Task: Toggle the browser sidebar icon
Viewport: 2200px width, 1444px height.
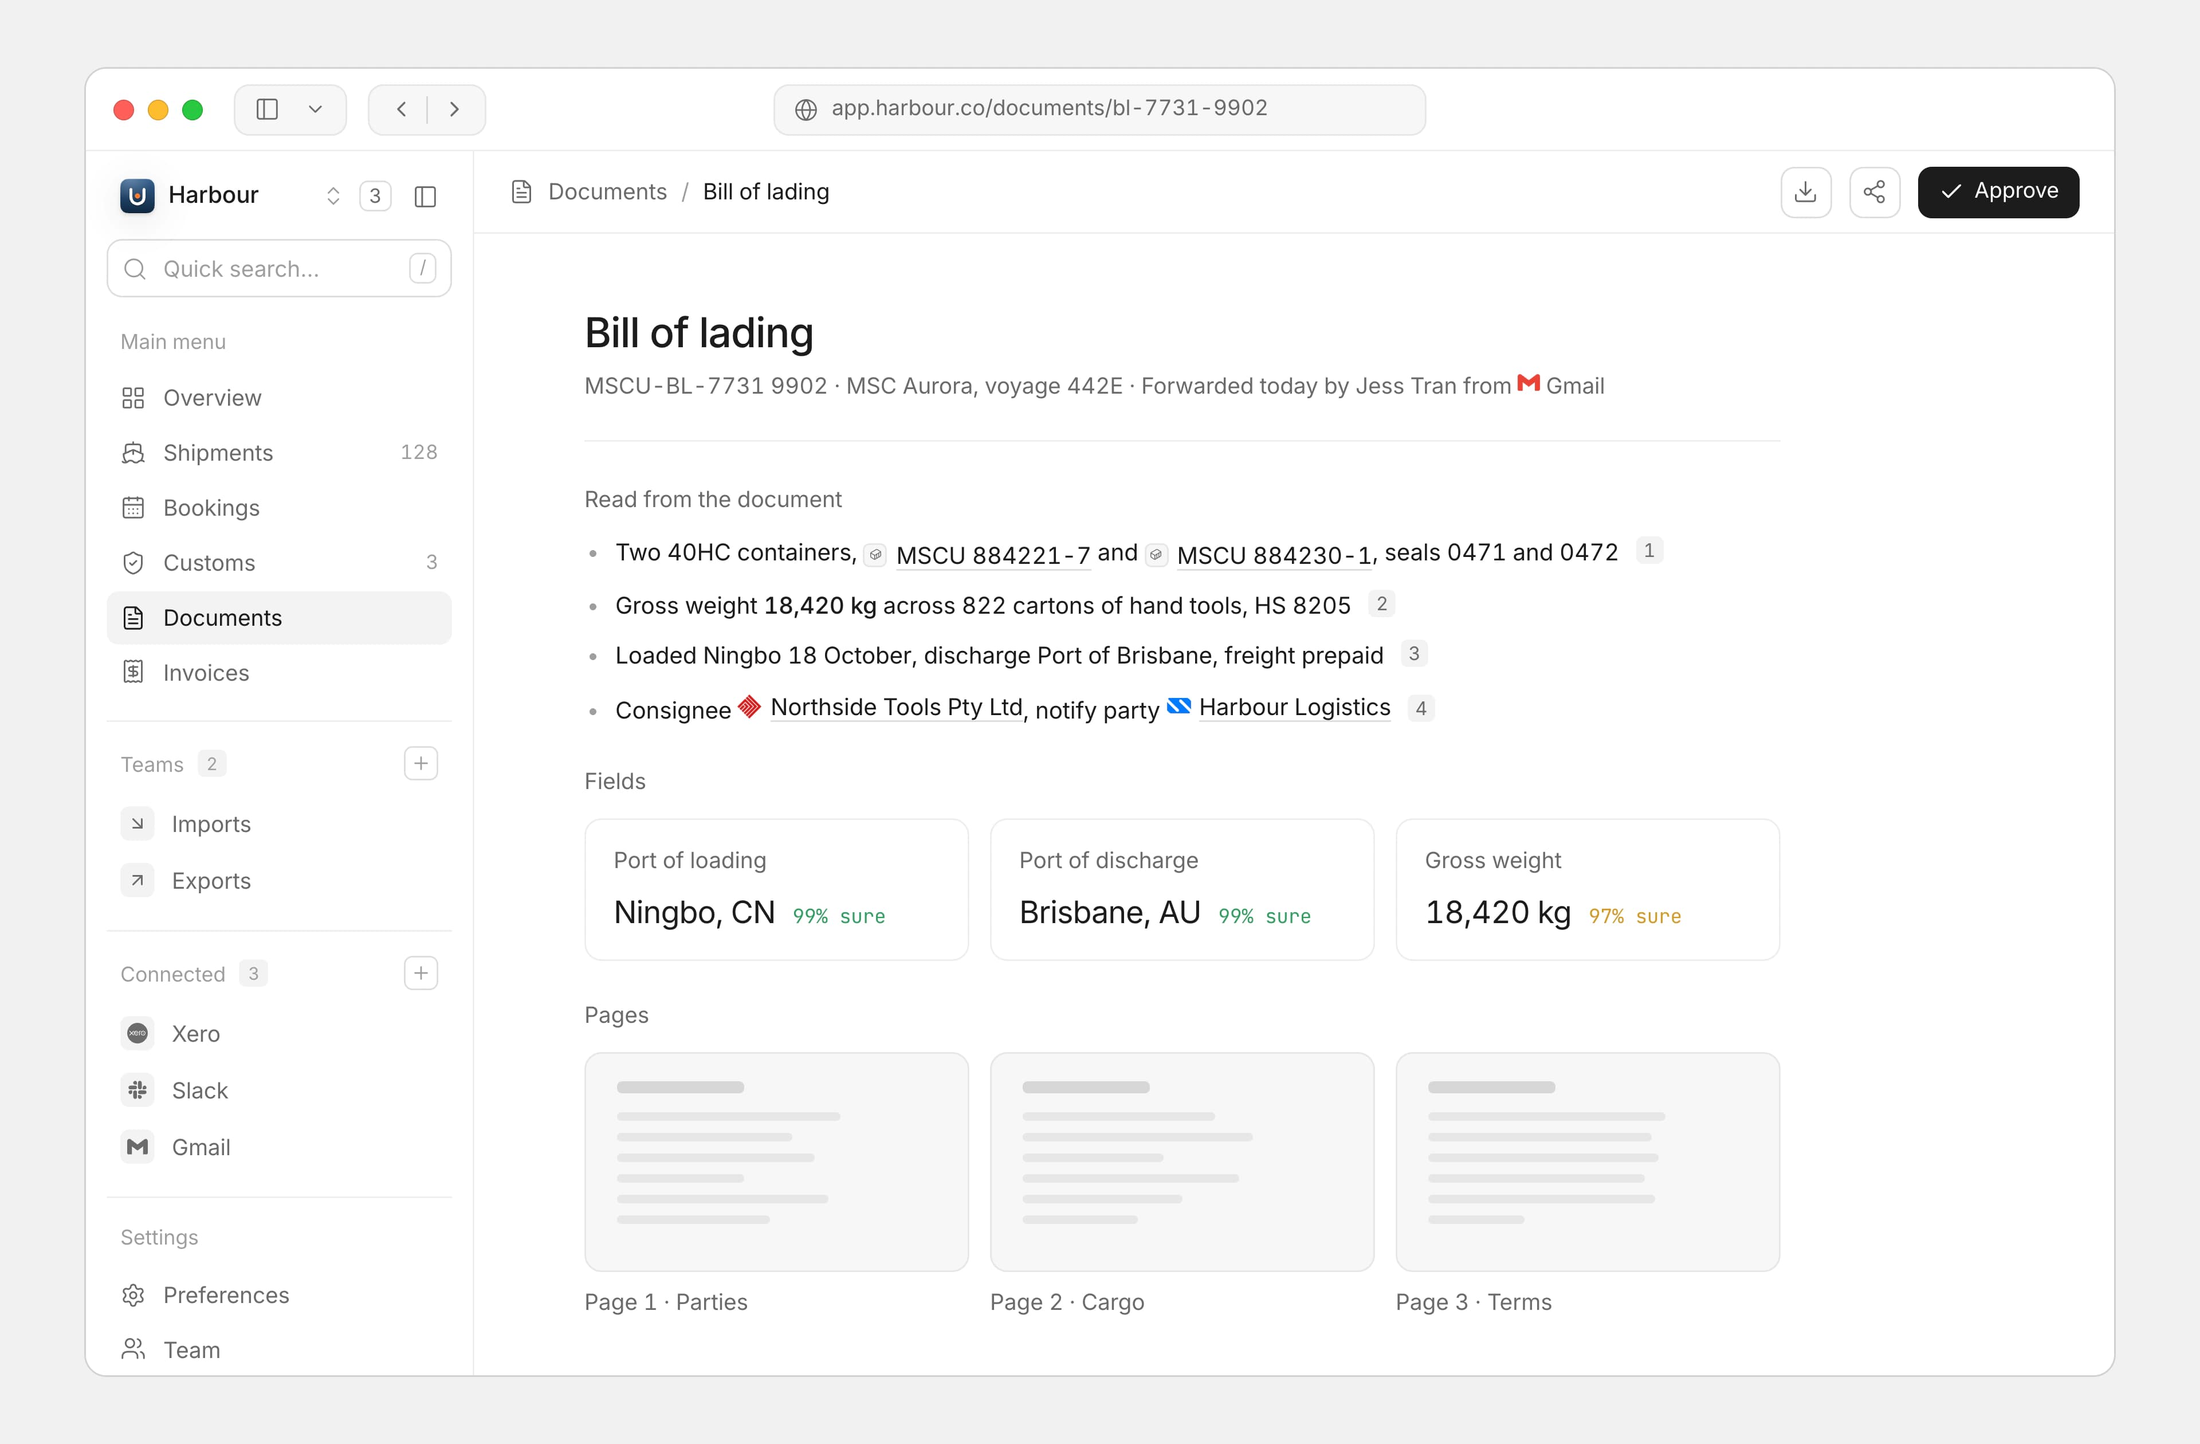Action: pyautogui.click(x=267, y=109)
